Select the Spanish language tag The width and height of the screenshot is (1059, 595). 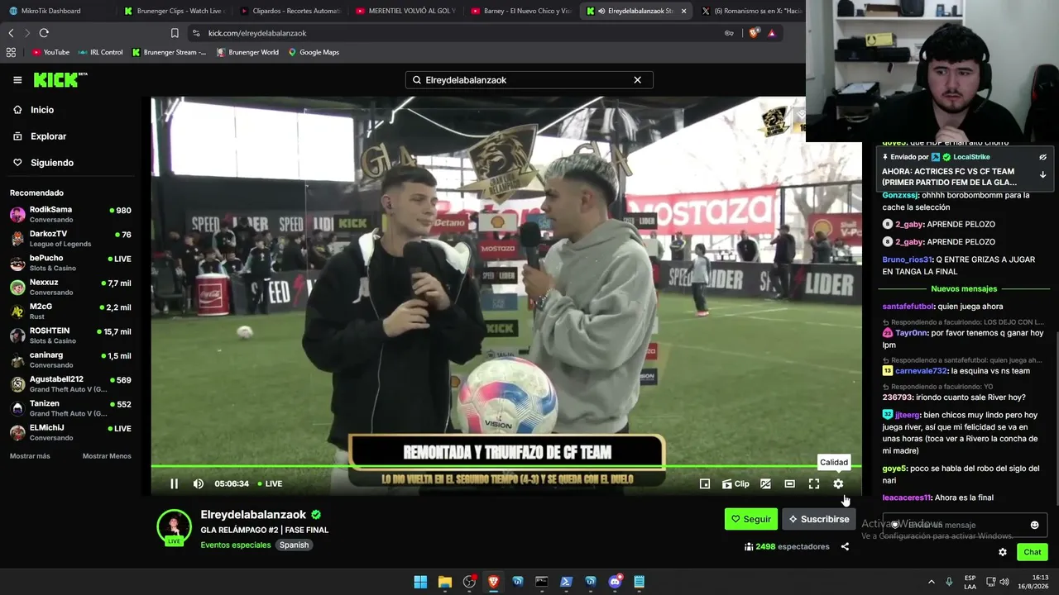pyautogui.click(x=294, y=545)
